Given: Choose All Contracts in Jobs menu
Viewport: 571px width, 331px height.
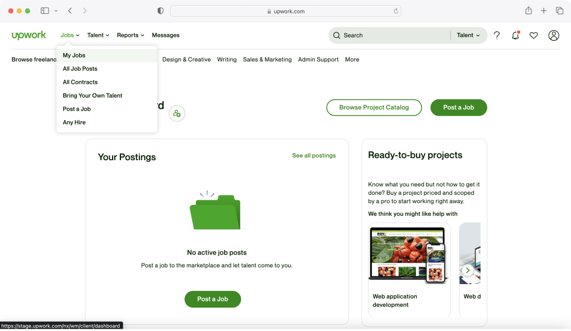Looking at the screenshot, I should click(x=80, y=82).
